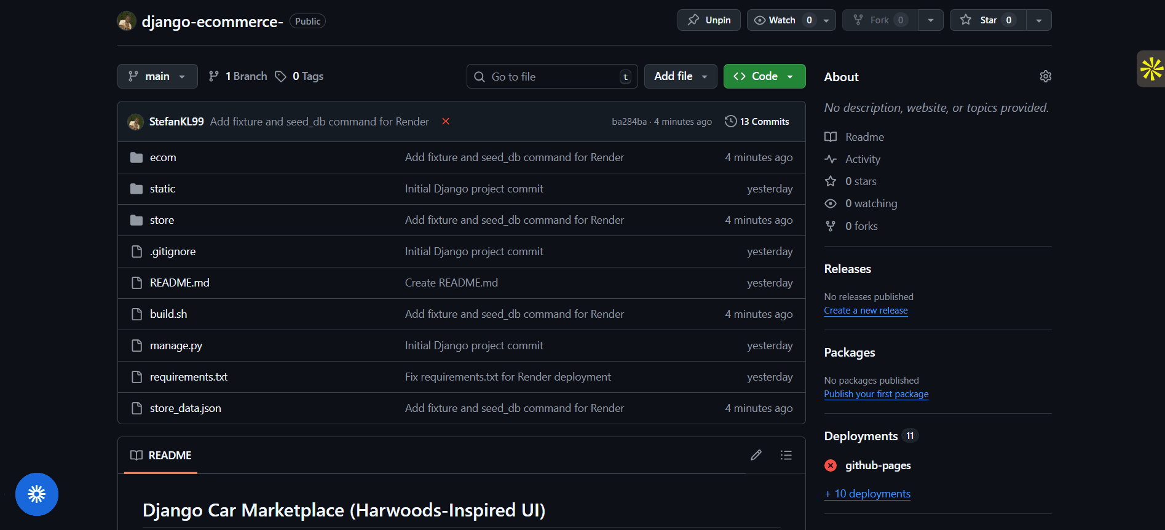1165x530 pixels.
Task: Open the static folder name
Action: [x=162, y=189]
